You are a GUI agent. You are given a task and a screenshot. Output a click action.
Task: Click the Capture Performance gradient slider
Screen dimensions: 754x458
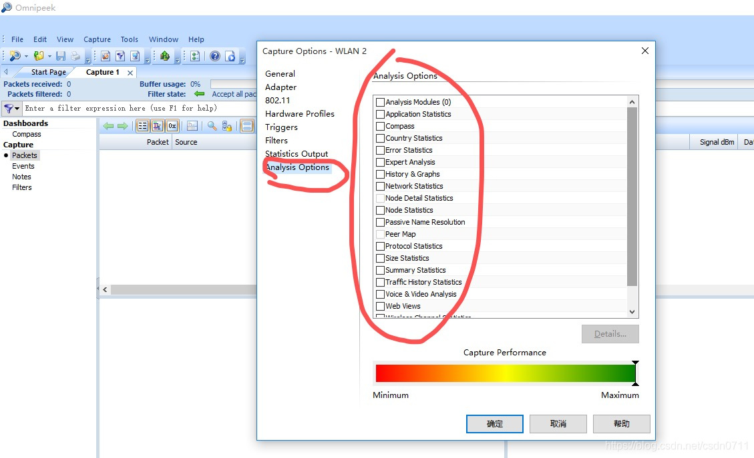(506, 373)
